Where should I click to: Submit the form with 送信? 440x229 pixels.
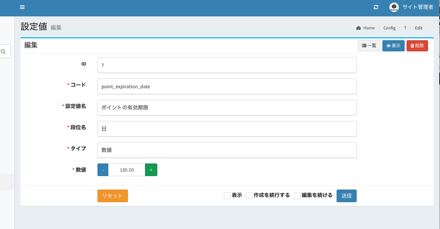(x=346, y=196)
